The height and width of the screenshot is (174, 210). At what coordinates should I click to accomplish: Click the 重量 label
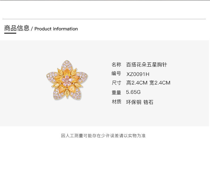click(x=116, y=92)
